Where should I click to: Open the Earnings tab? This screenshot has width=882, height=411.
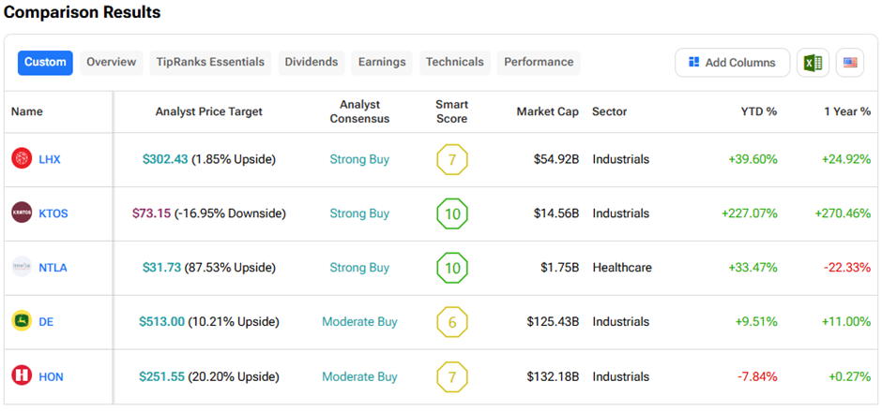coord(382,63)
